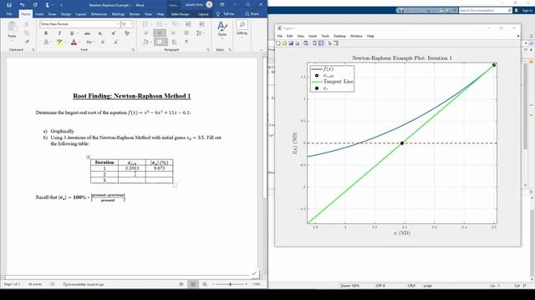The image size is (535, 300).
Task: Click table move handle above table
Action: (89, 157)
